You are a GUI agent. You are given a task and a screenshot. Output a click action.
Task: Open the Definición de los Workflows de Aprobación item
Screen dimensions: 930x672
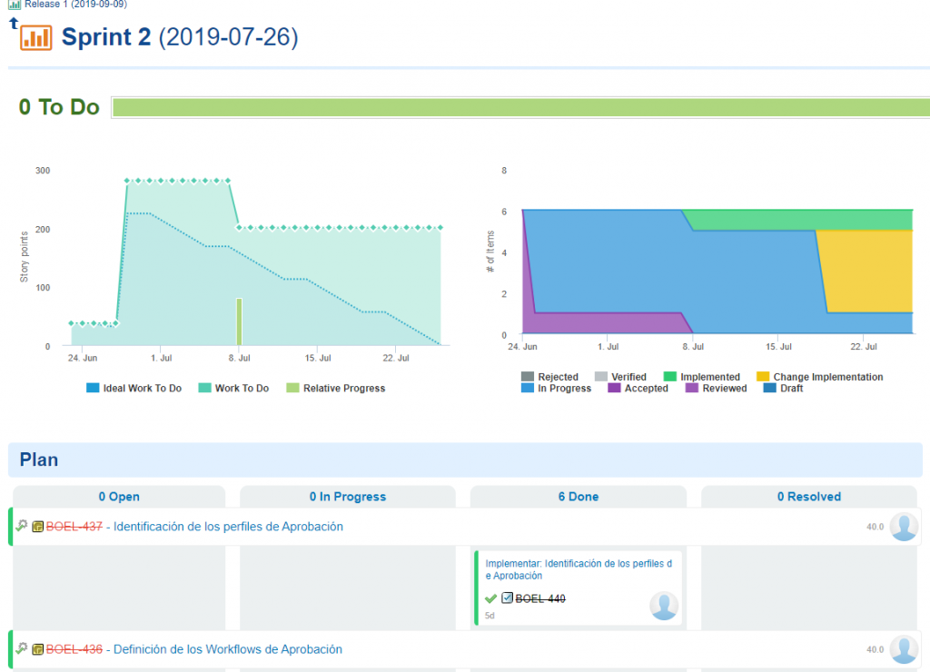point(227,650)
